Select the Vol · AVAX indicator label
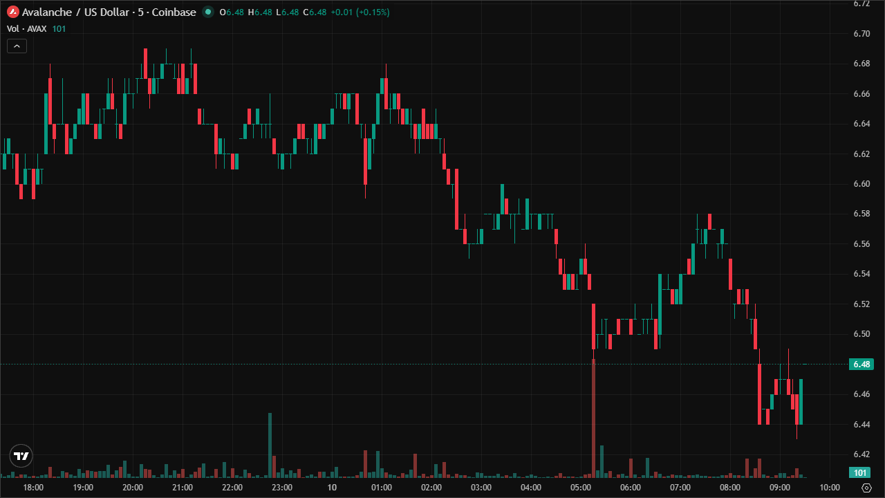The height and width of the screenshot is (498, 885). [x=26, y=28]
